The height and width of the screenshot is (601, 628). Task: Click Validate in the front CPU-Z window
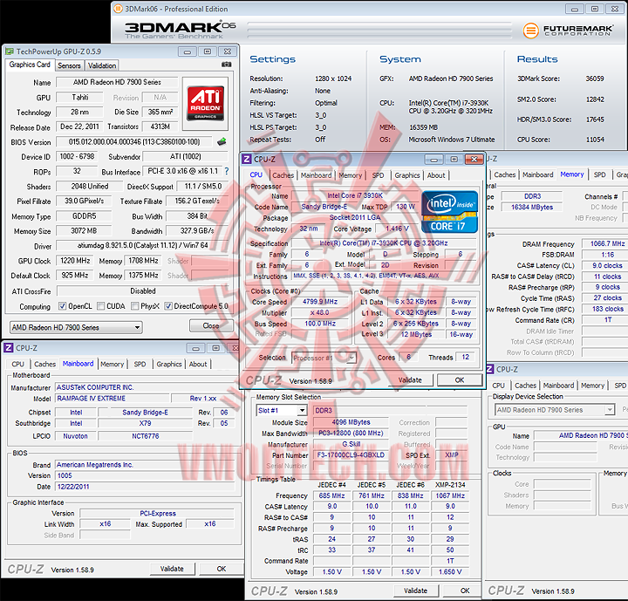tap(410, 379)
